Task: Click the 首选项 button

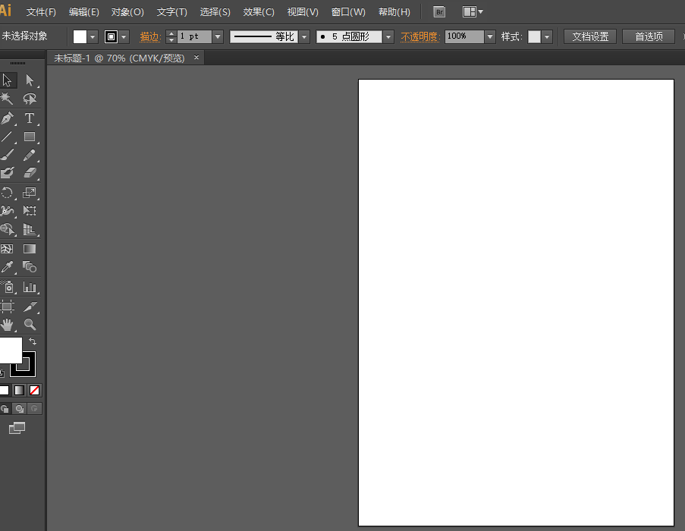Action: coord(649,36)
